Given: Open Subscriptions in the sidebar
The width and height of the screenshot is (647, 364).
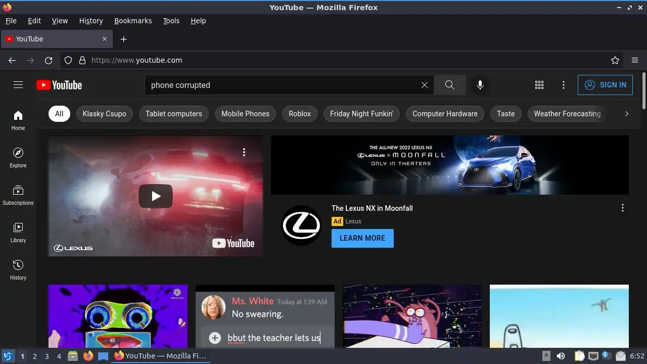Looking at the screenshot, I should [x=18, y=195].
